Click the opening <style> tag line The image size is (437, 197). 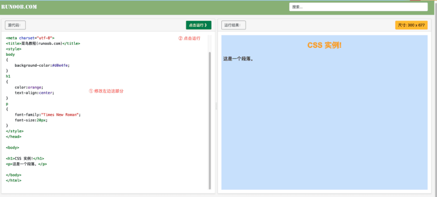[x=13, y=49]
